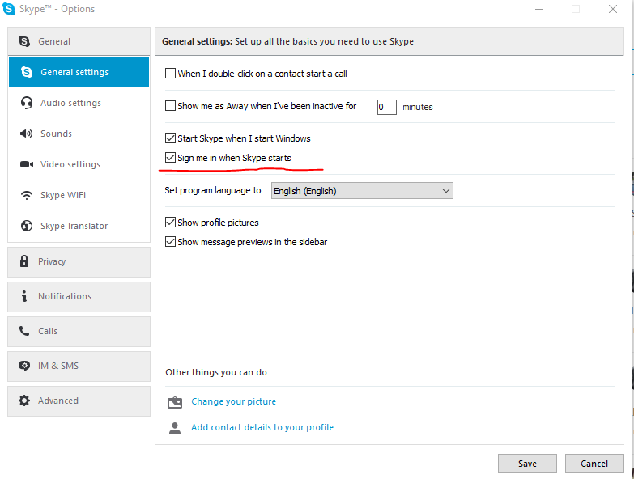Click the Audio settings headset icon

[27, 103]
